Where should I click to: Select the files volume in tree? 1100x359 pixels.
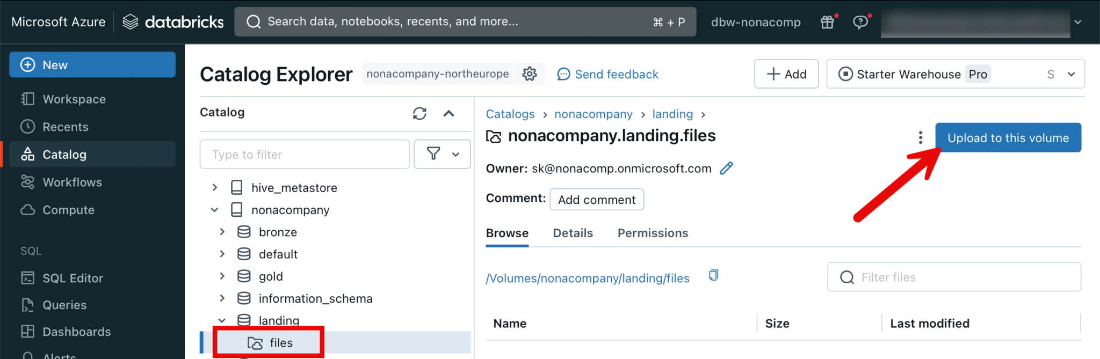[281, 343]
